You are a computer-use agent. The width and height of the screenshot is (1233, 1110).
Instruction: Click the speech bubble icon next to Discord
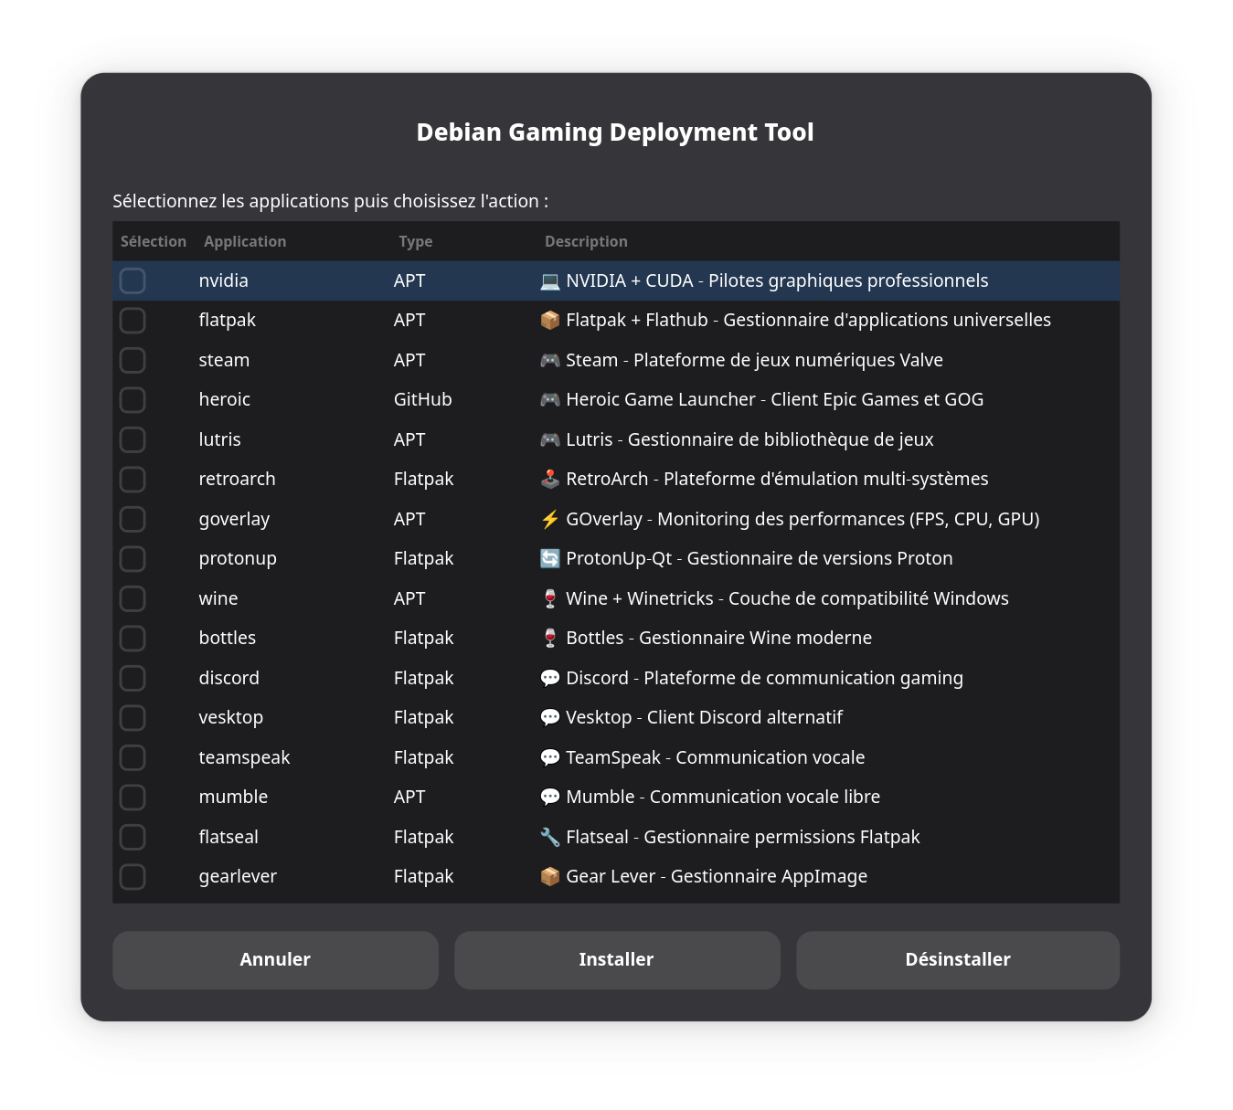[548, 678]
